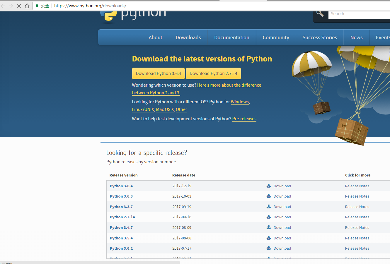This screenshot has width=390, height=264.
Task: Click Download text for Python 2.7.14
Action: point(282,217)
